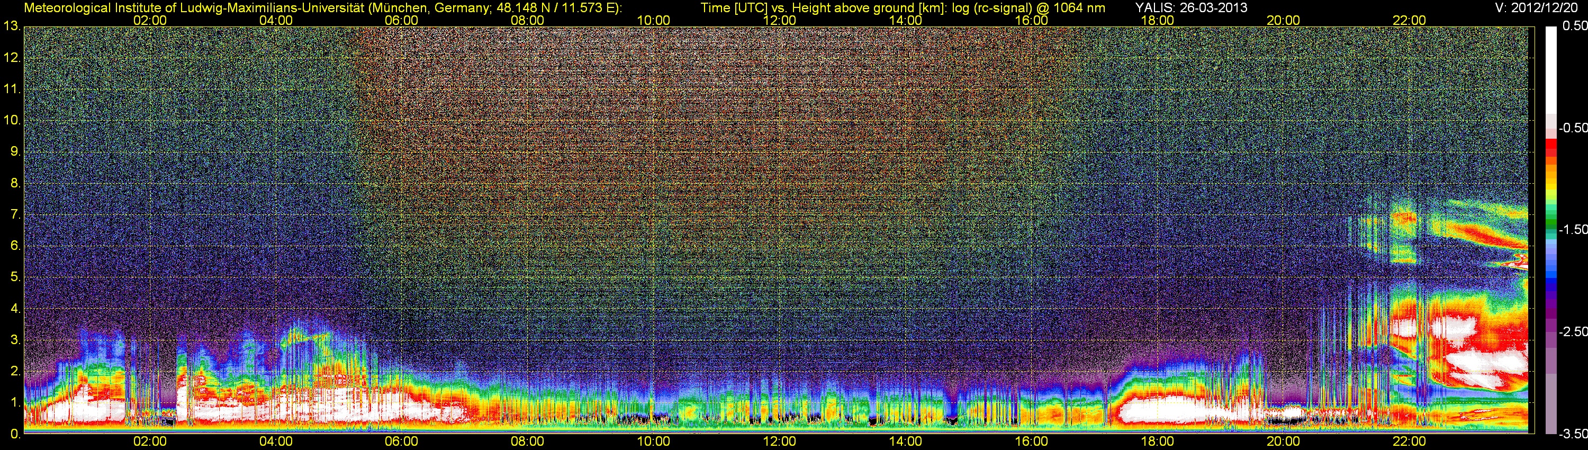The image size is (1588, 450).
Task: Click the 16:00 label on the bottom time axis
Action: coord(1031,442)
